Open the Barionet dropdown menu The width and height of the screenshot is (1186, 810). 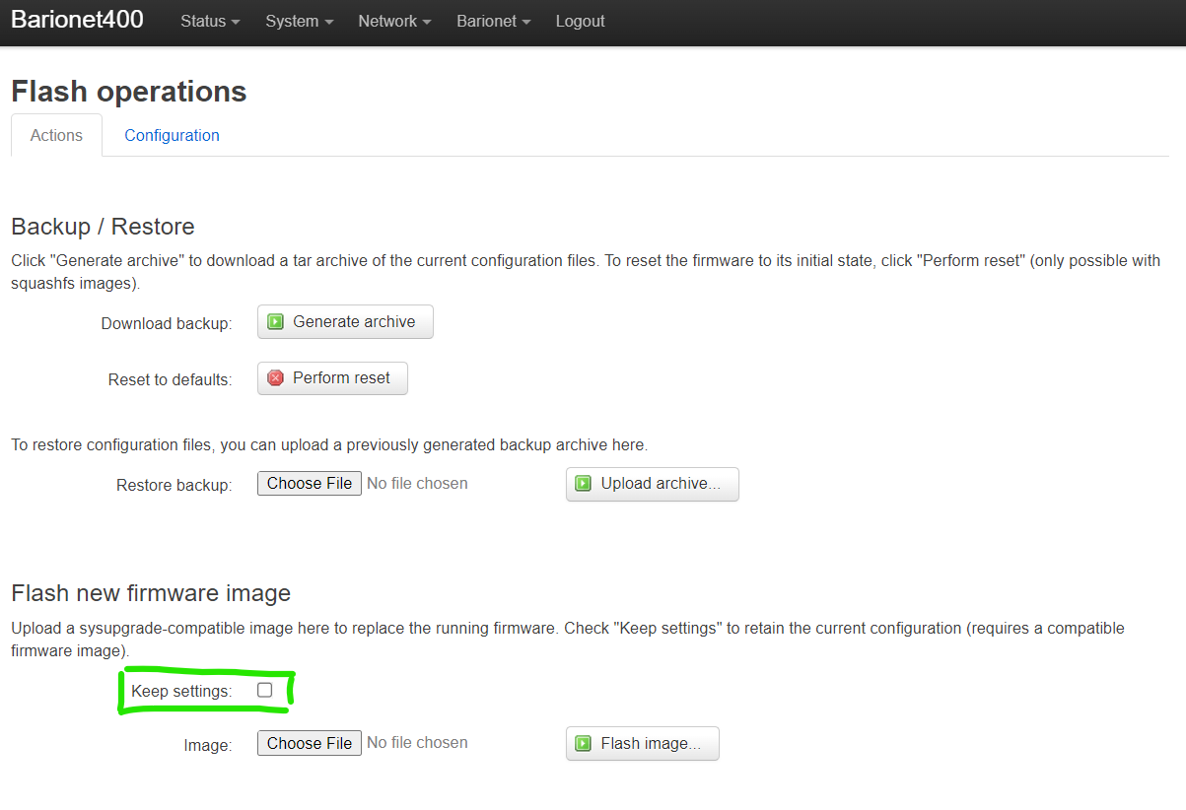pyautogui.click(x=493, y=22)
